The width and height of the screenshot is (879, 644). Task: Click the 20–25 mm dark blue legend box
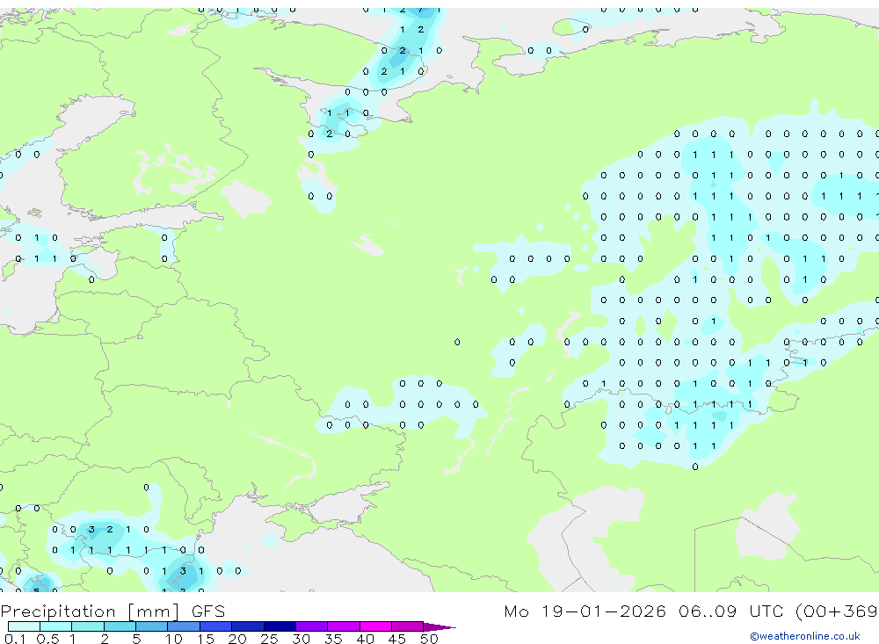click(248, 626)
